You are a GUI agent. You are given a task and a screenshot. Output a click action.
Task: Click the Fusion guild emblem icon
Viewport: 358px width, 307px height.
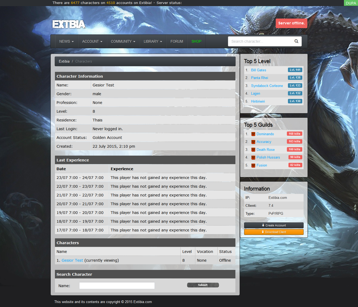click(253, 165)
